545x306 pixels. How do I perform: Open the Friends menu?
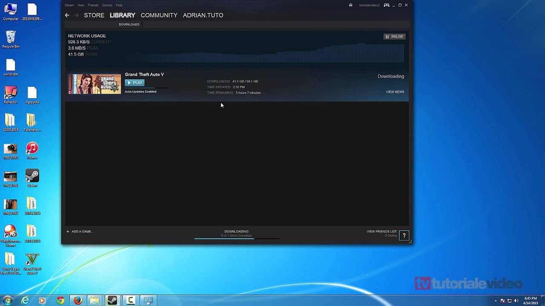(x=93, y=5)
